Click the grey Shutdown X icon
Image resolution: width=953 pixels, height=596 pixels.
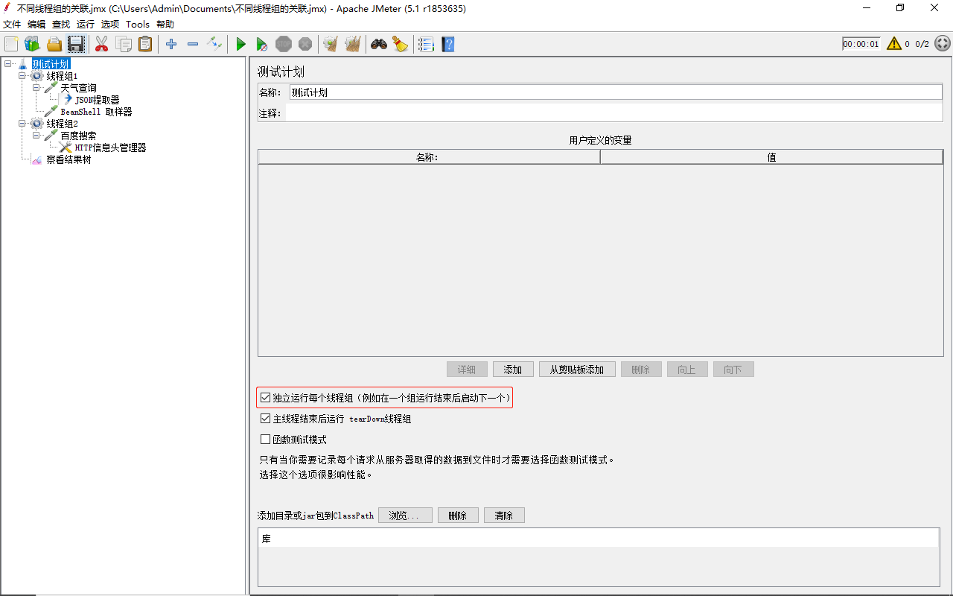(x=305, y=44)
